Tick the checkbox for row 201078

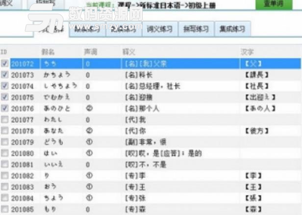pyautogui.click(x=4, y=131)
